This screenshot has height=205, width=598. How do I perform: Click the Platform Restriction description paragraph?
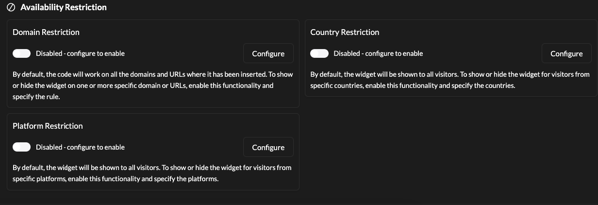coord(151,173)
